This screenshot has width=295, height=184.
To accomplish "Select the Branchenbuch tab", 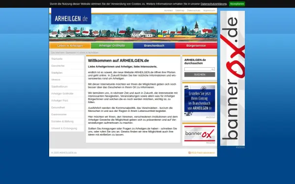I will pyautogui.click(x=154, y=46).
